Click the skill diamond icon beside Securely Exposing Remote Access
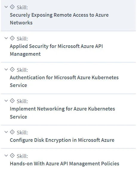137x171 pixels. pos(12,7)
